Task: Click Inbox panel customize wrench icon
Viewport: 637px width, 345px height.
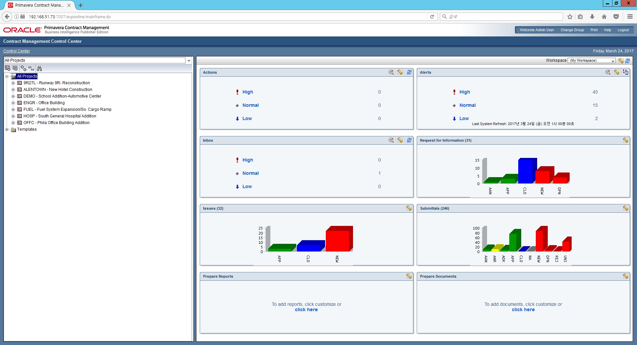Action: pos(400,140)
